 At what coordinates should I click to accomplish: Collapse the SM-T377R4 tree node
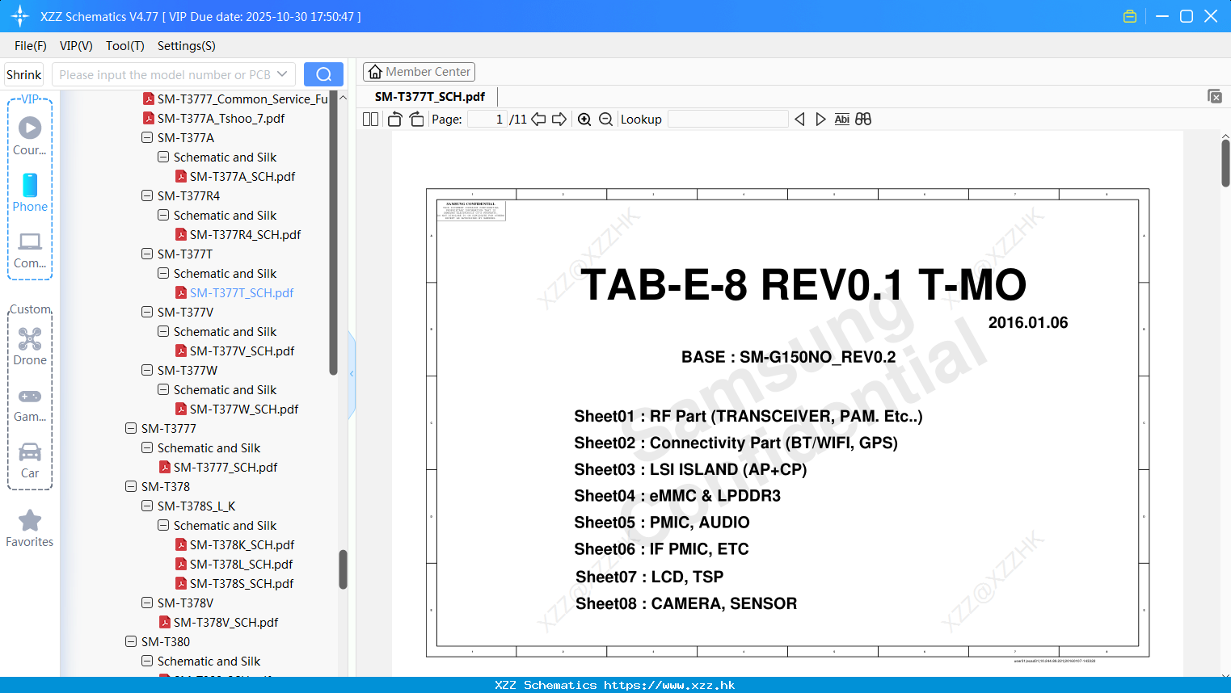147,195
